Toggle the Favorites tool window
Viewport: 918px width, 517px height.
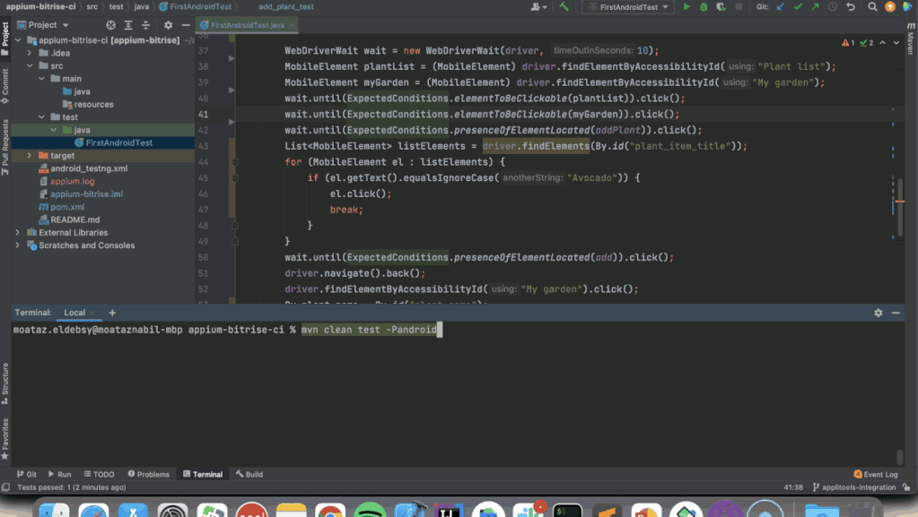pos(7,434)
